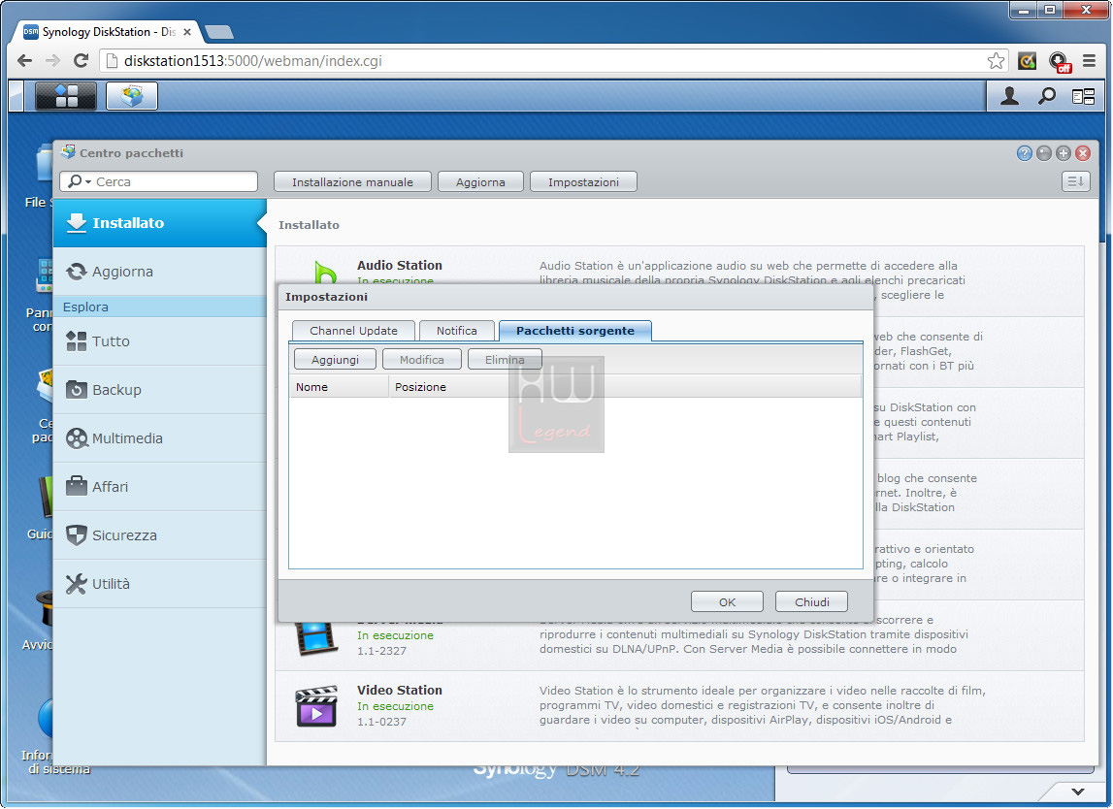This screenshot has height=809, width=1113.
Task: Click the Cerca search field
Action: [x=158, y=181]
